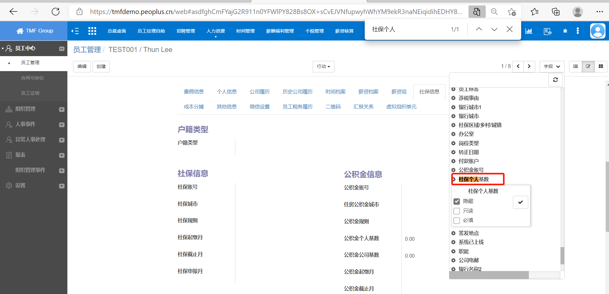This screenshot has height=294, width=609.
Task: Open the 行动 dropdown
Action: tap(323, 66)
